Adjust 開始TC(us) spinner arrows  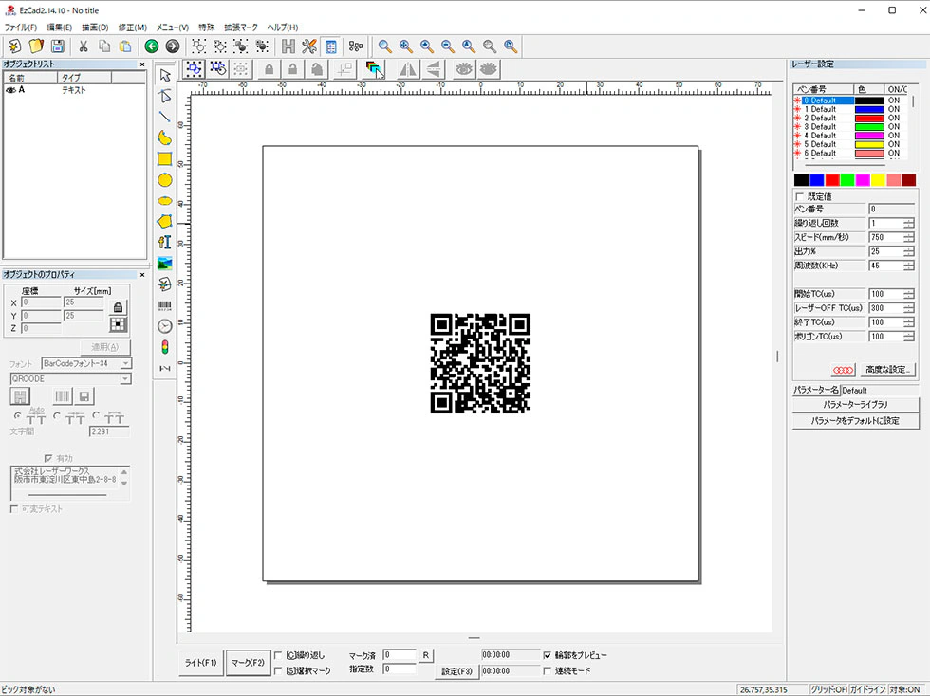click(909, 294)
